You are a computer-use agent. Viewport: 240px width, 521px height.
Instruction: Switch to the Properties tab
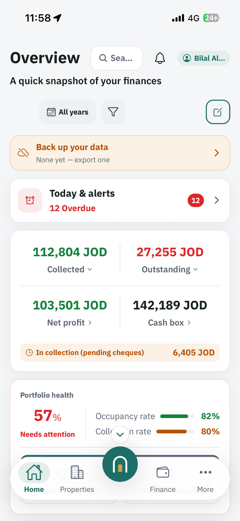tap(77, 478)
